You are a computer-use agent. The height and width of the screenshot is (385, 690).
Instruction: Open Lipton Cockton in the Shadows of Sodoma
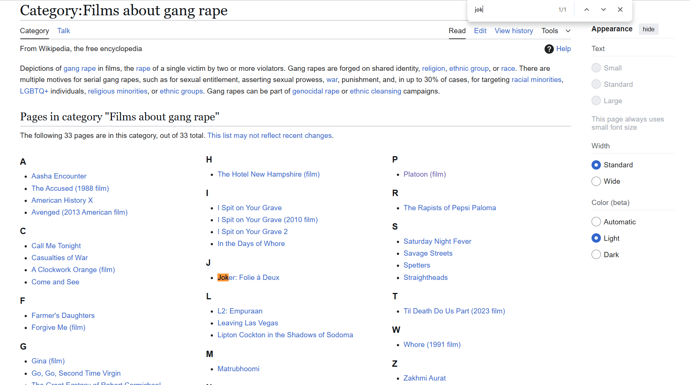pos(285,335)
